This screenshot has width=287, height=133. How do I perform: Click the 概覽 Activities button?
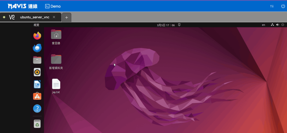pos(36,25)
